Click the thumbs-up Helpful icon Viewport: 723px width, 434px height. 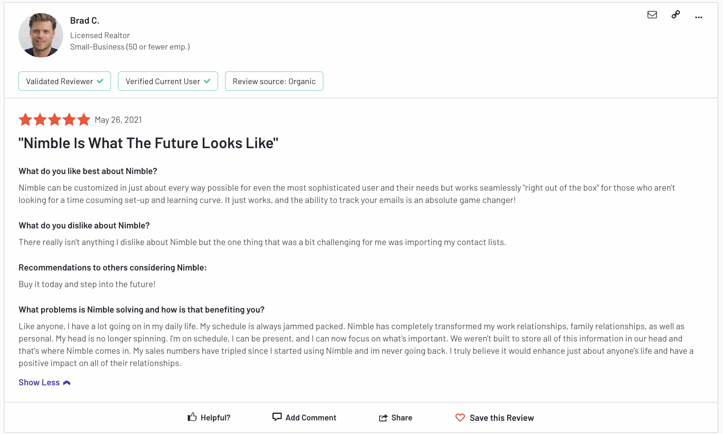click(192, 417)
